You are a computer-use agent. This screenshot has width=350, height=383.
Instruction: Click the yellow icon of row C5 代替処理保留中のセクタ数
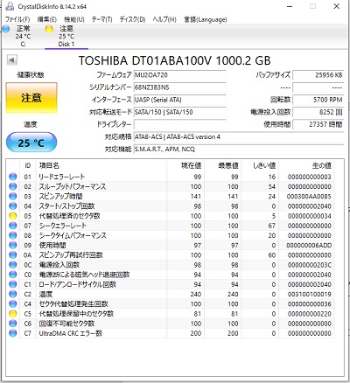pyautogui.click(x=13, y=314)
